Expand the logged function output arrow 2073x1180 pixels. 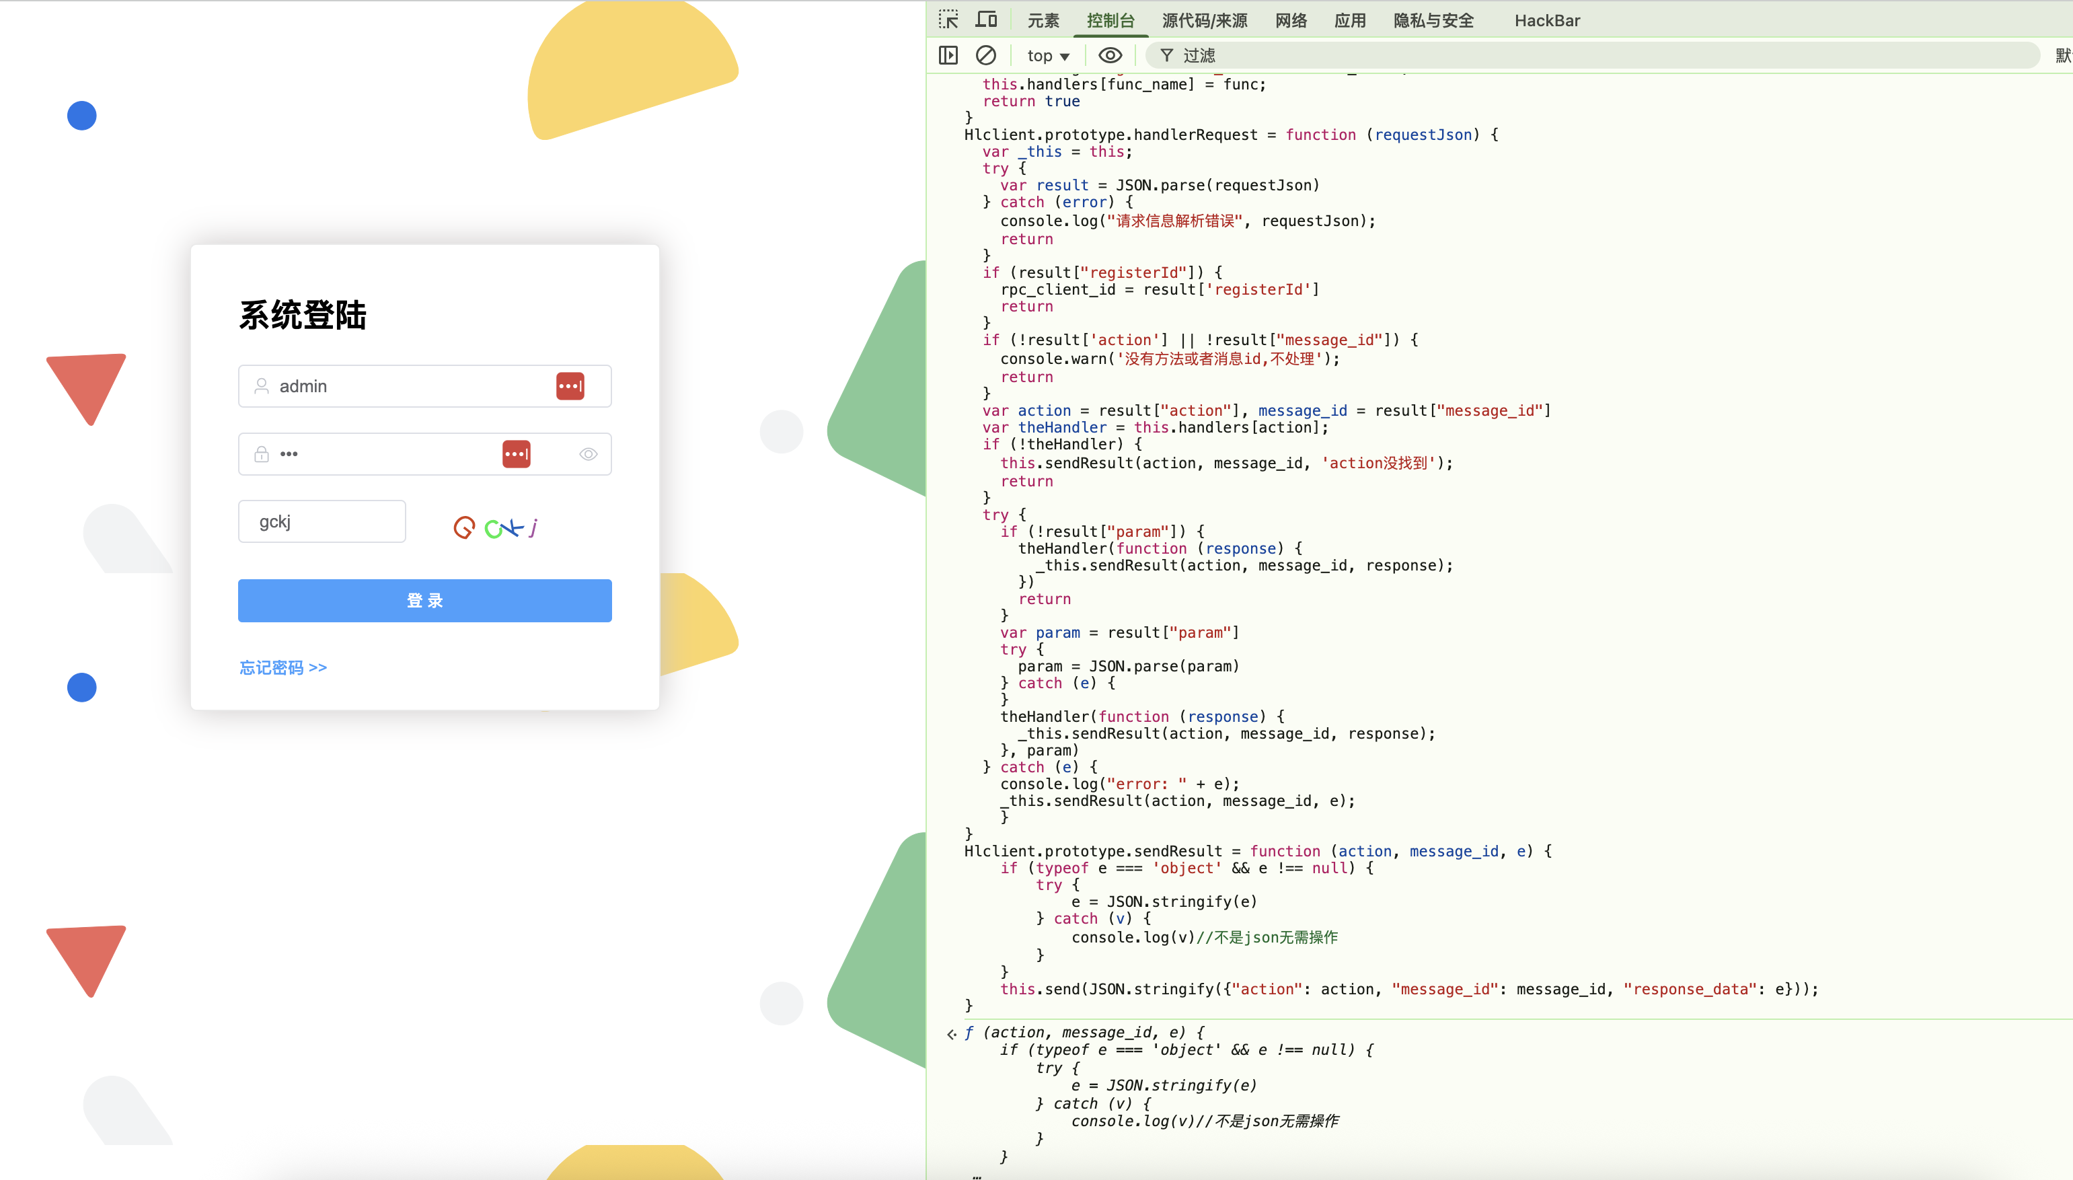pos(952,1033)
